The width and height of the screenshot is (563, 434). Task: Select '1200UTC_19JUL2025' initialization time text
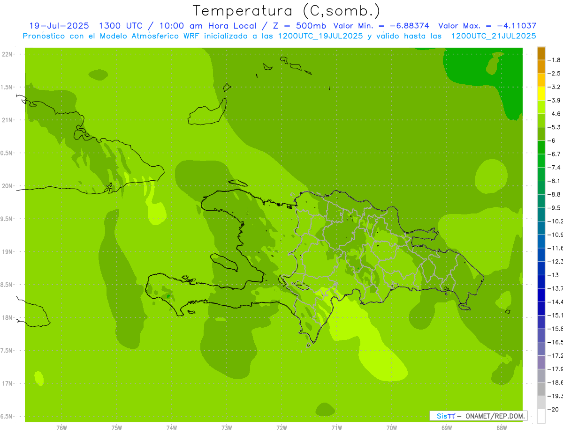tap(320, 36)
